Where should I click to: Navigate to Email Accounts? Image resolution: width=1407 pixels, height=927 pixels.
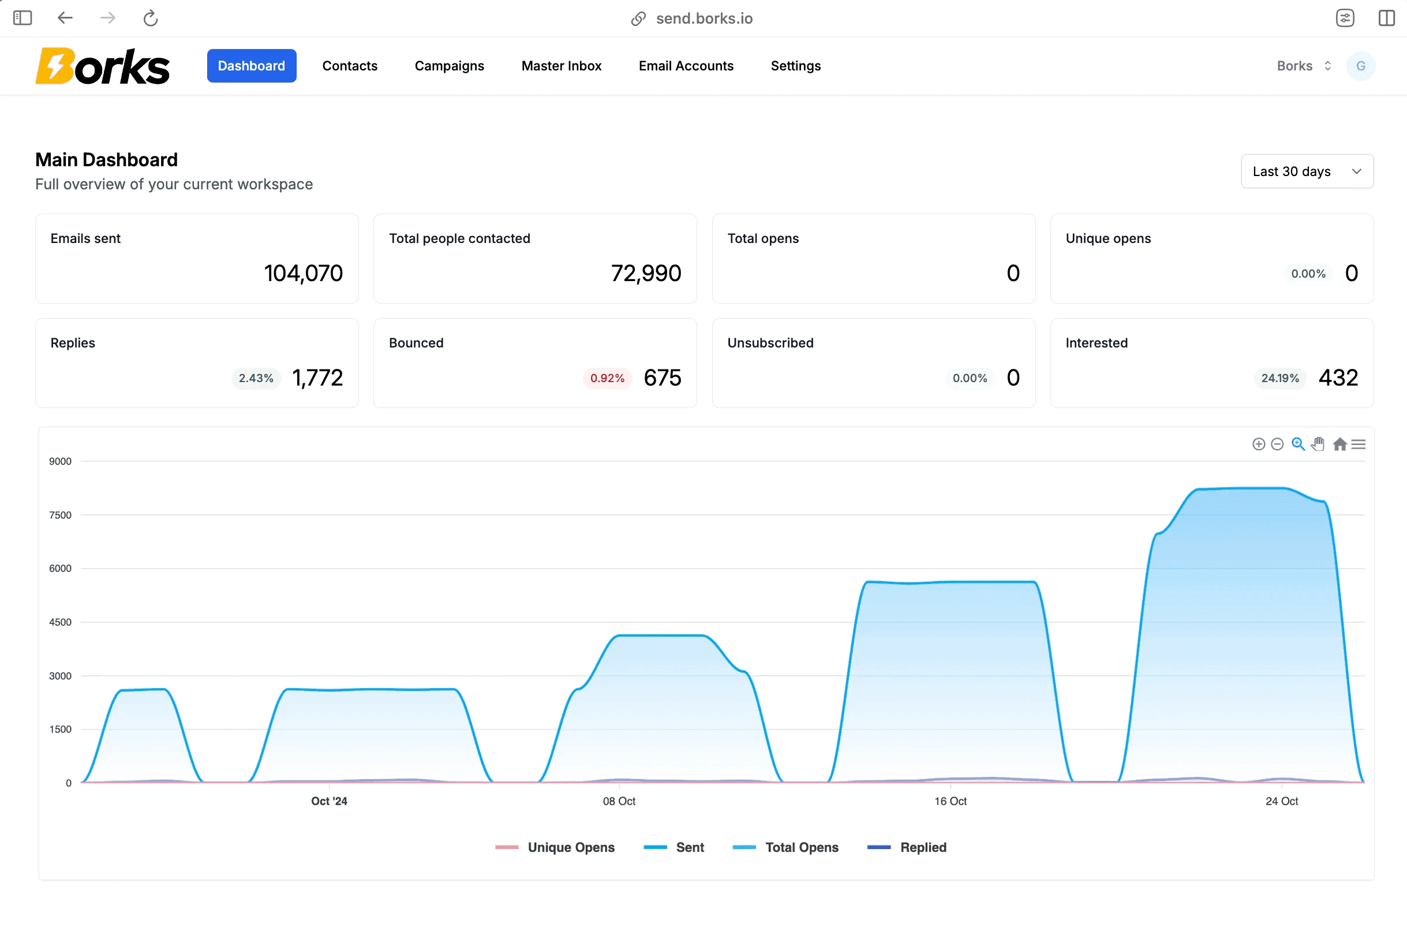coord(686,66)
